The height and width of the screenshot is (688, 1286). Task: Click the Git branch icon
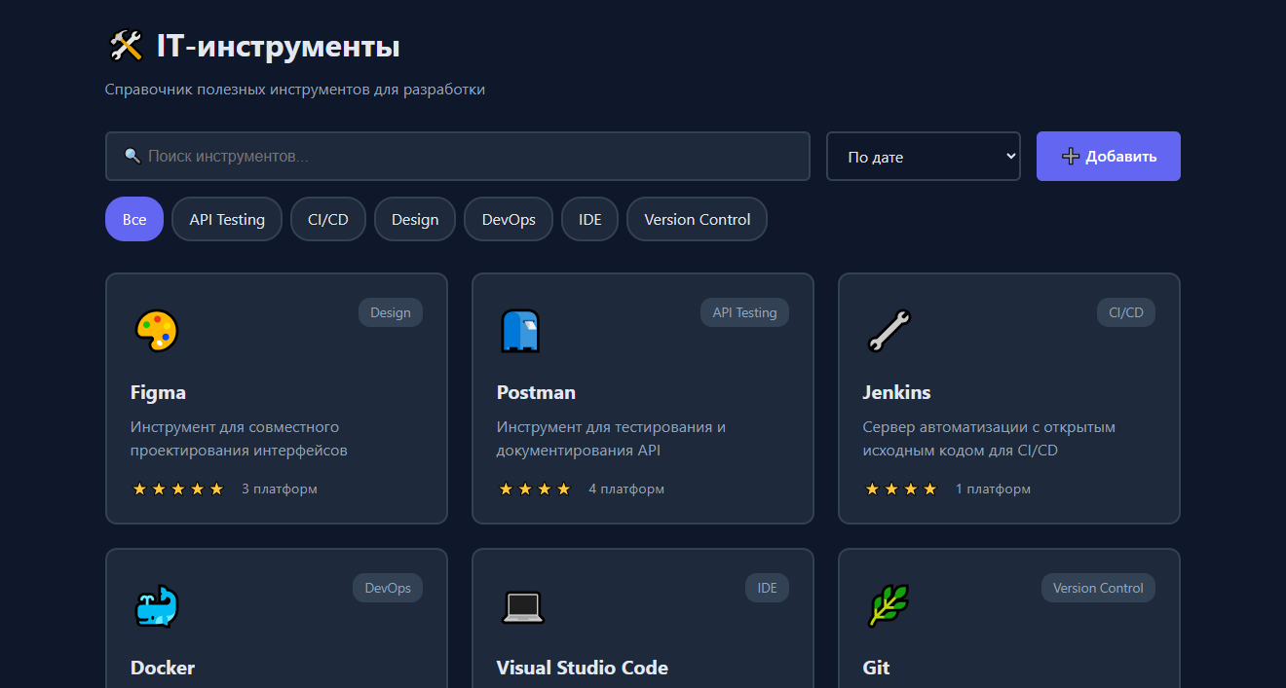[x=887, y=606]
